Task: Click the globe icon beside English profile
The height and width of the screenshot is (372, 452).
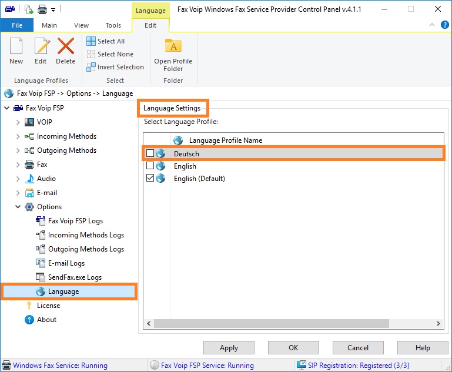Action: (160, 166)
